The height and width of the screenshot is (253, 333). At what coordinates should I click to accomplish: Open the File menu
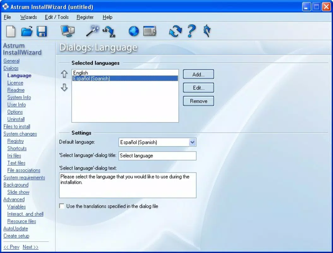click(x=7, y=17)
